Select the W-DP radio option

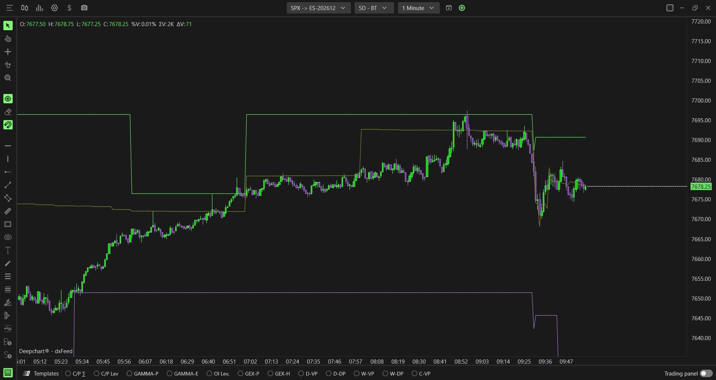[x=393, y=373]
